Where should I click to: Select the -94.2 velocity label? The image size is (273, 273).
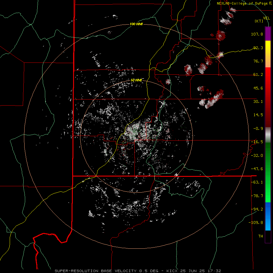point(257,209)
